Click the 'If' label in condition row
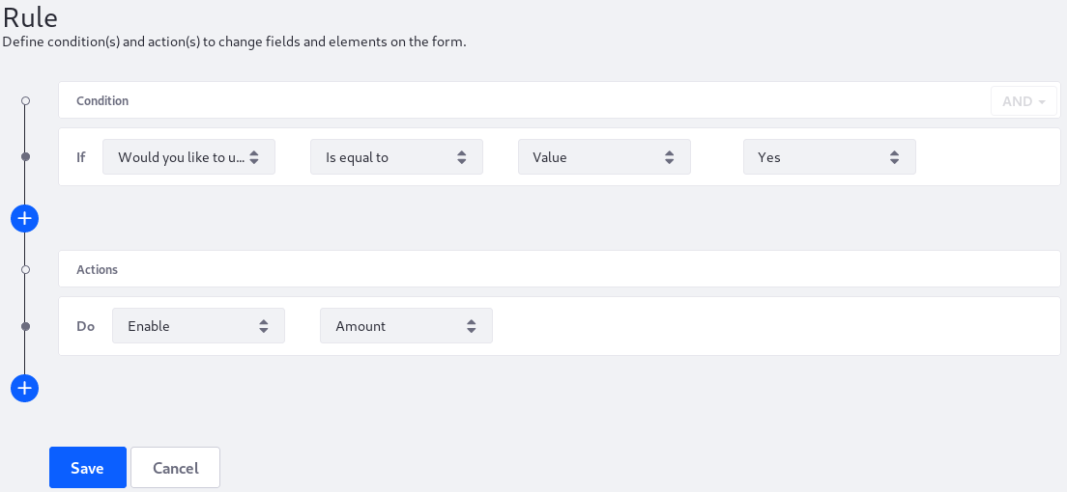 point(81,157)
